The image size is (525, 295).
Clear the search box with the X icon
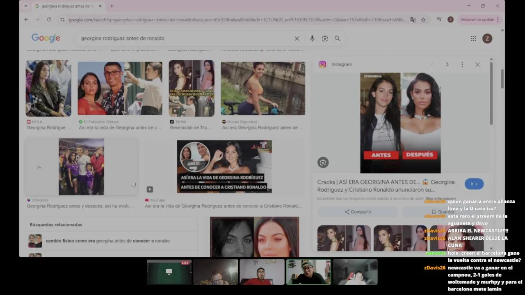pos(297,38)
